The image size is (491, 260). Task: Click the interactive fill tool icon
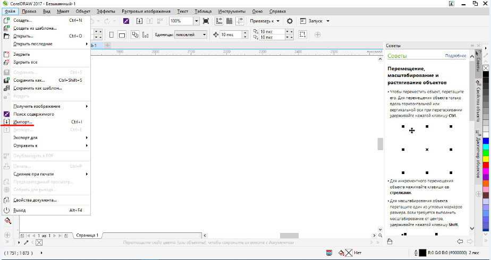click(x=7, y=220)
